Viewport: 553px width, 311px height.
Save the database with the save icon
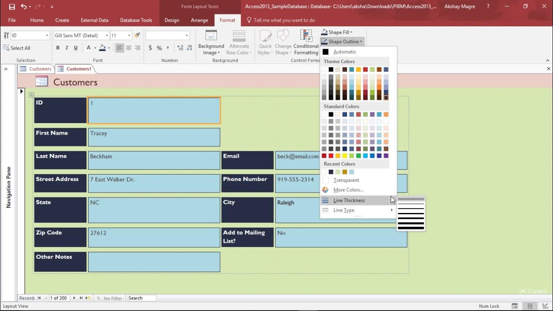point(12,6)
